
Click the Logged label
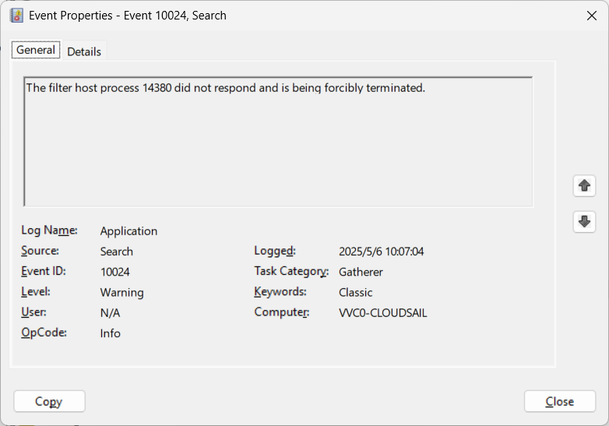(275, 252)
